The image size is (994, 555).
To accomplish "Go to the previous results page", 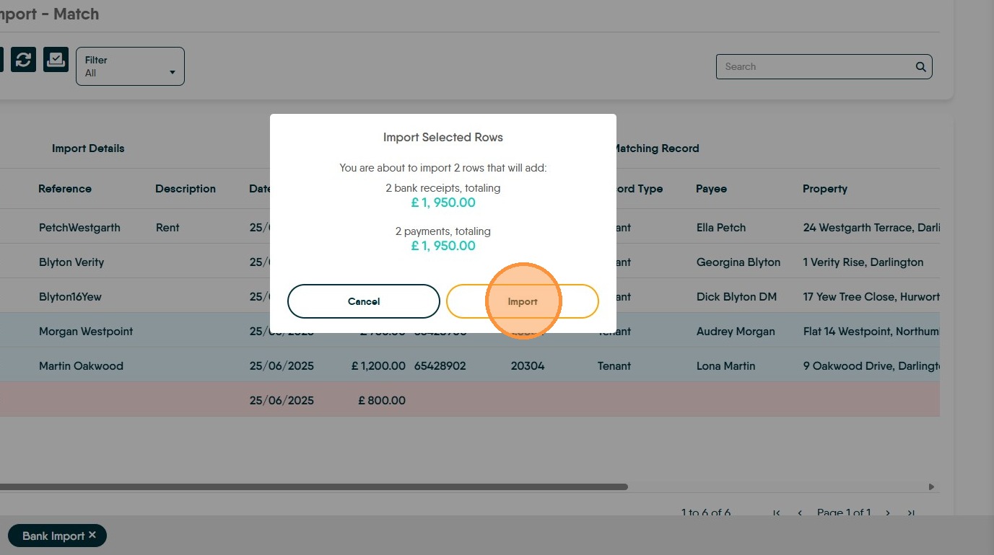I will pyautogui.click(x=800, y=513).
